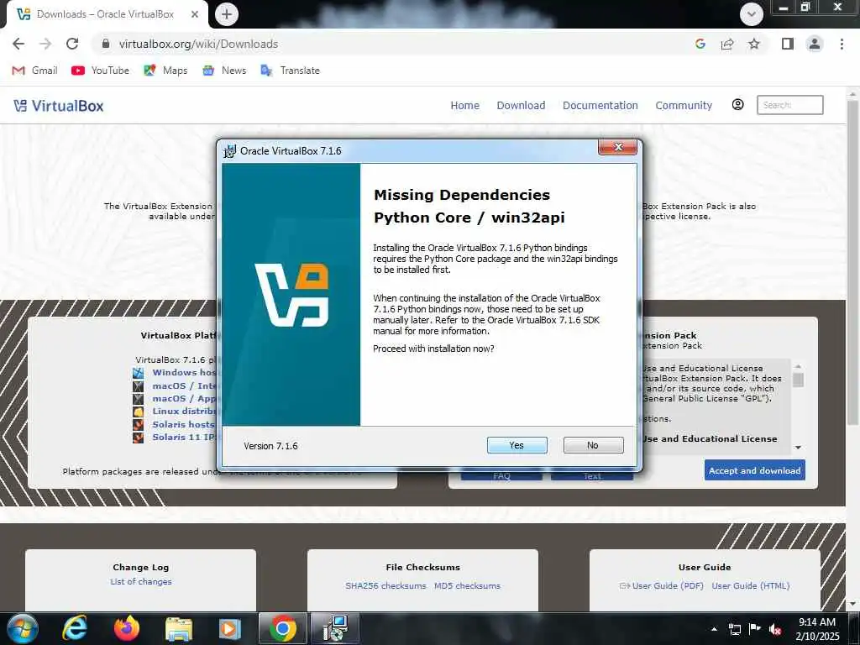Open the SHA256 checksums link
The width and height of the screenshot is (860, 645).
point(385,585)
